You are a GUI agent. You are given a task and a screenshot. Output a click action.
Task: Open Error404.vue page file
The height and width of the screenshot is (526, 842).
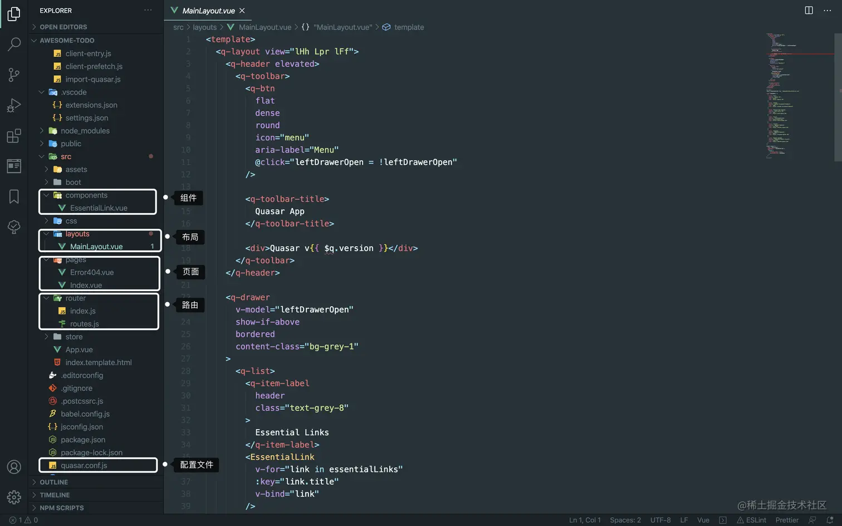tap(96, 272)
